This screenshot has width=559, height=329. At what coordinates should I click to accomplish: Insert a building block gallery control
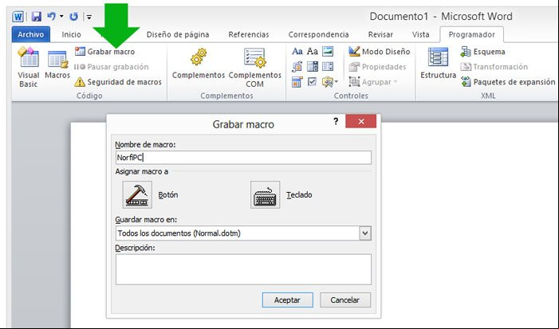coord(297,67)
